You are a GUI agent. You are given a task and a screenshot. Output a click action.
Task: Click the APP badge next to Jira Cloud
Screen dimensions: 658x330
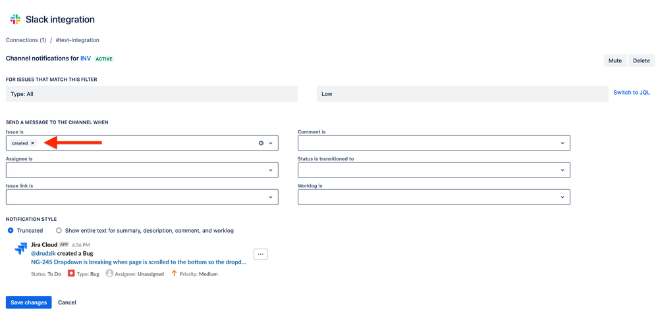[x=64, y=245]
